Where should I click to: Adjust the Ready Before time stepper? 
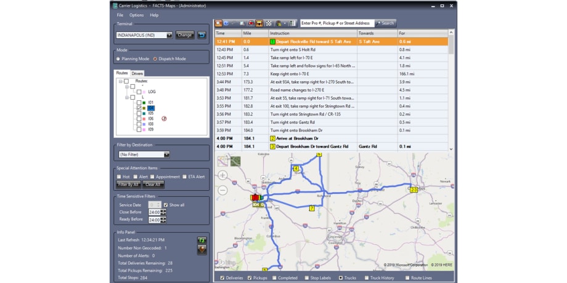tap(163, 220)
